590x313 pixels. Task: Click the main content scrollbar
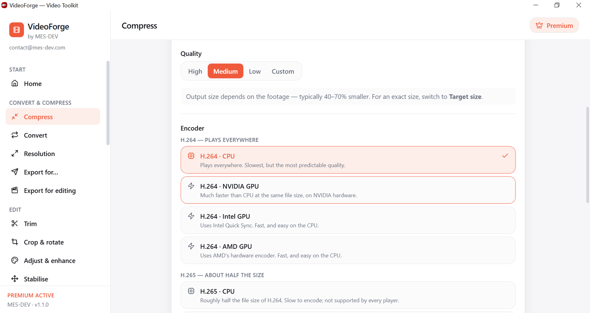pyautogui.click(x=588, y=155)
